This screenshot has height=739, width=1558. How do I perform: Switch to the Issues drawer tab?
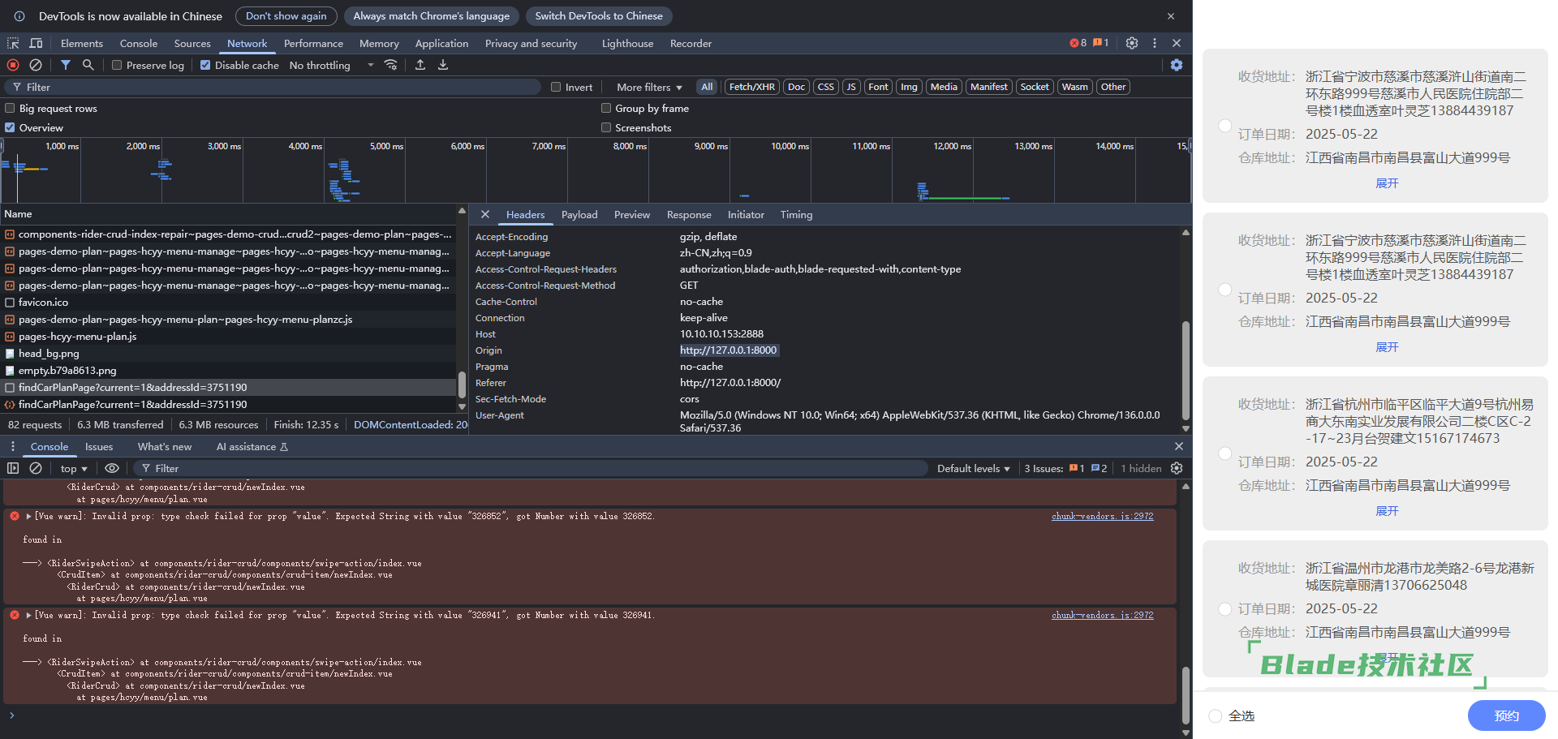pyautogui.click(x=99, y=446)
